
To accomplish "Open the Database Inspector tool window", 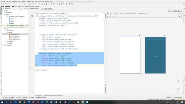I will coord(41,98).
